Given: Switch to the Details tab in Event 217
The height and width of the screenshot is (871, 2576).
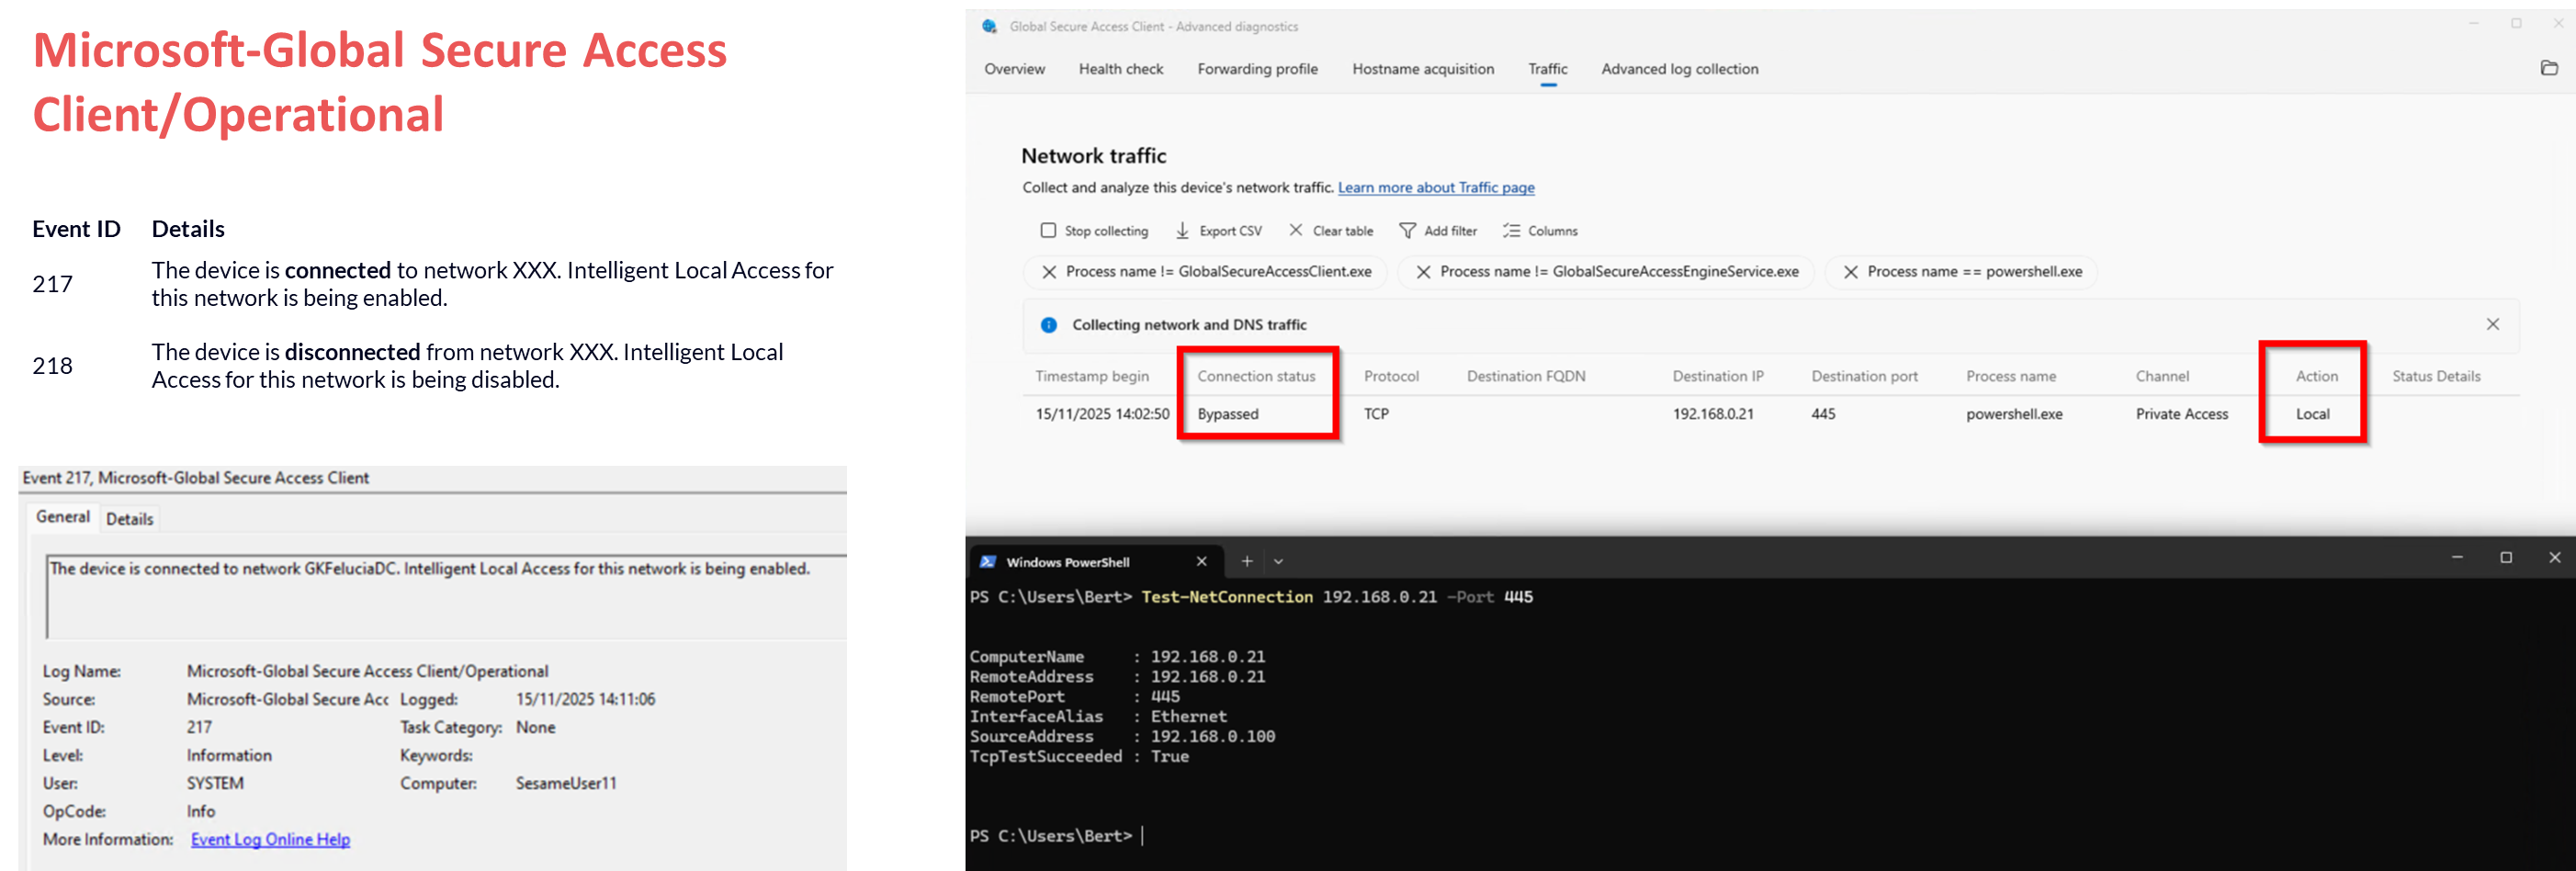Looking at the screenshot, I should click(130, 519).
